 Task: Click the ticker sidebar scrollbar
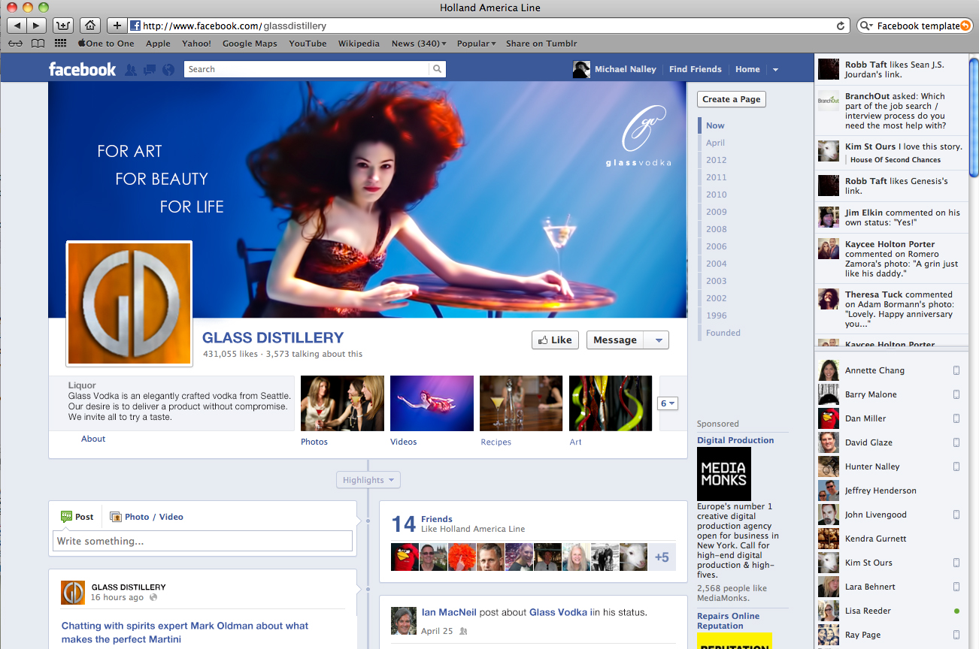[974, 118]
